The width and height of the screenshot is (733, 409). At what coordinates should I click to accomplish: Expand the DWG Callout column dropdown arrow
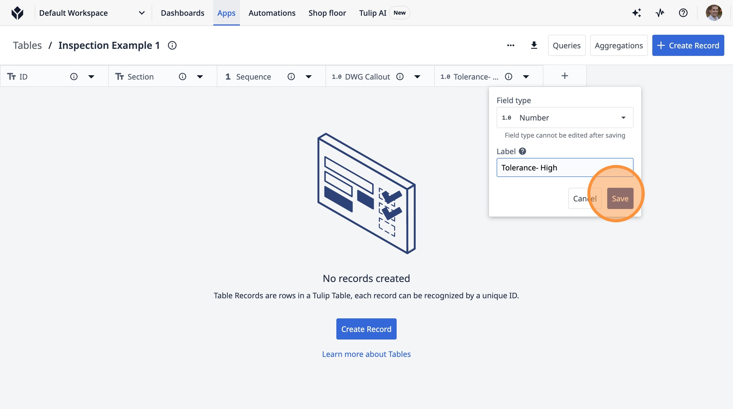coord(417,77)
